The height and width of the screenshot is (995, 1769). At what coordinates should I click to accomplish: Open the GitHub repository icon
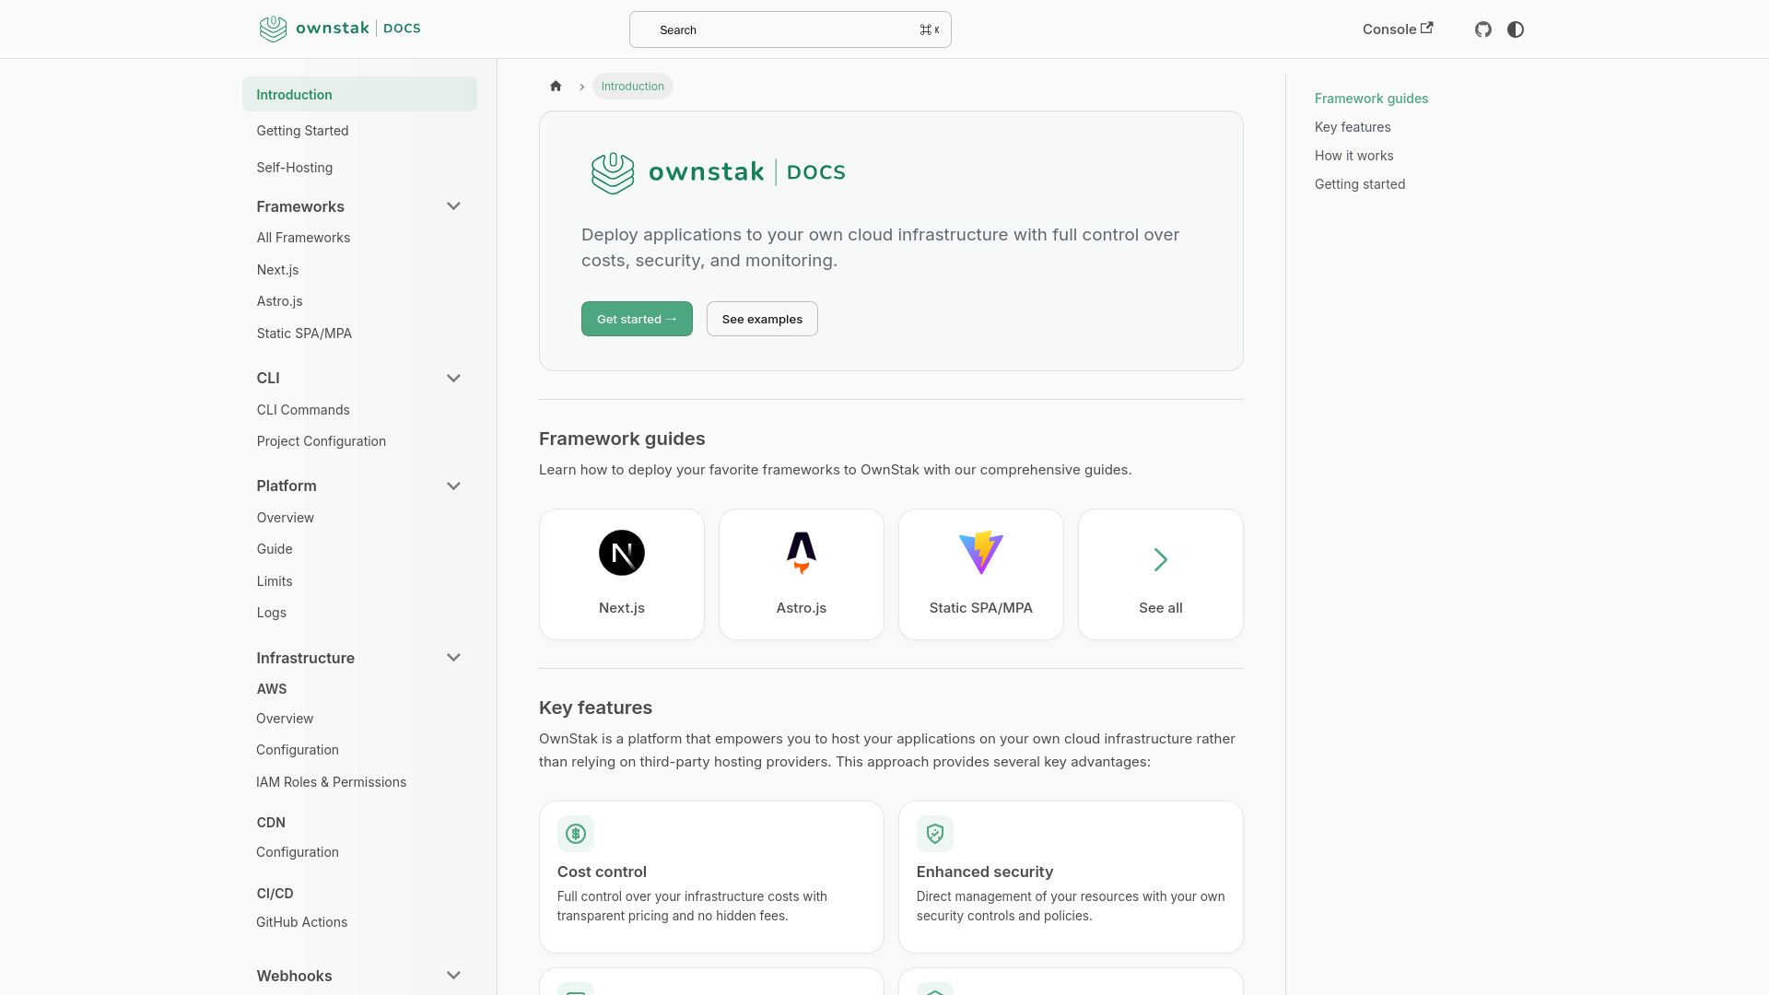point(1482,29)
